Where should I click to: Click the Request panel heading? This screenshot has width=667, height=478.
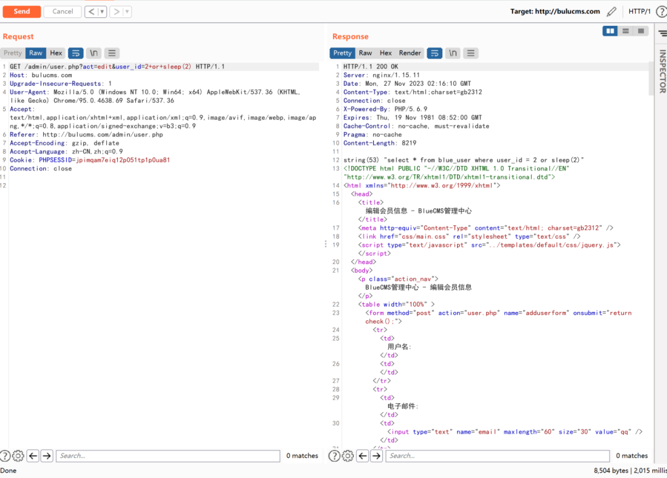18,36
